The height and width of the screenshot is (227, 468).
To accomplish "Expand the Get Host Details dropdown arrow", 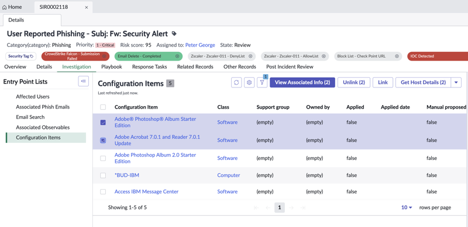I will point(456,82).
